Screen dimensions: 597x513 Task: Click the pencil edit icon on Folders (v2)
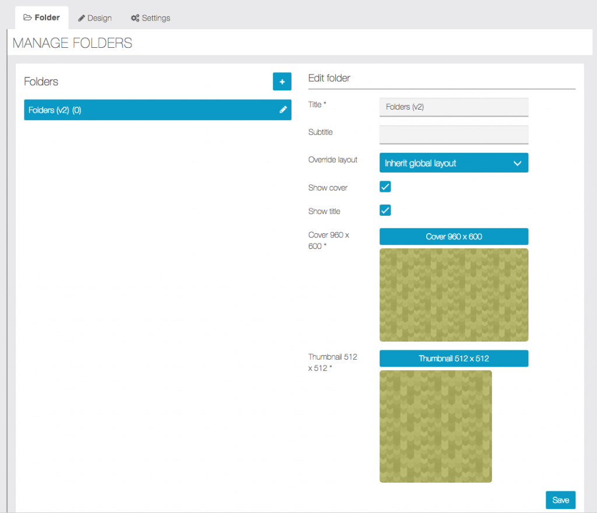pyautogui.click(x=283, y=110)
